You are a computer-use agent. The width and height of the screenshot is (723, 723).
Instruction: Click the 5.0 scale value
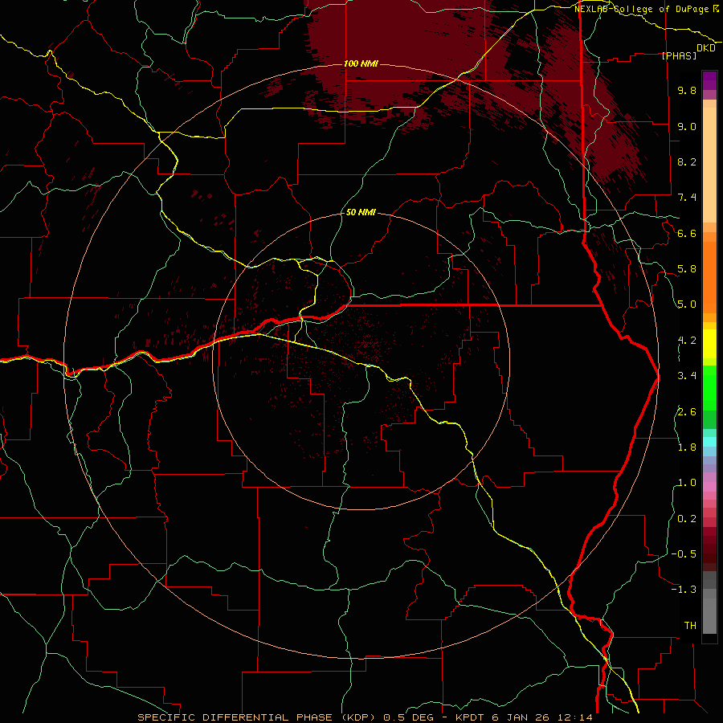pyautogui.click(x=687, y=304)
